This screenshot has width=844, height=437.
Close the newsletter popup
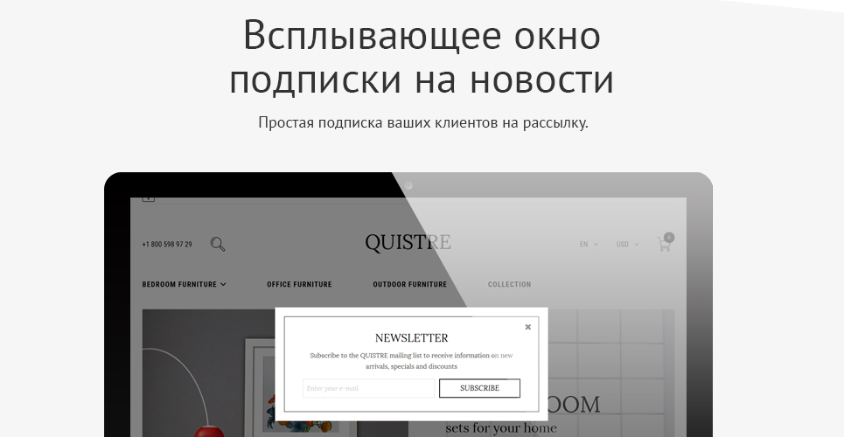[528, 327]
